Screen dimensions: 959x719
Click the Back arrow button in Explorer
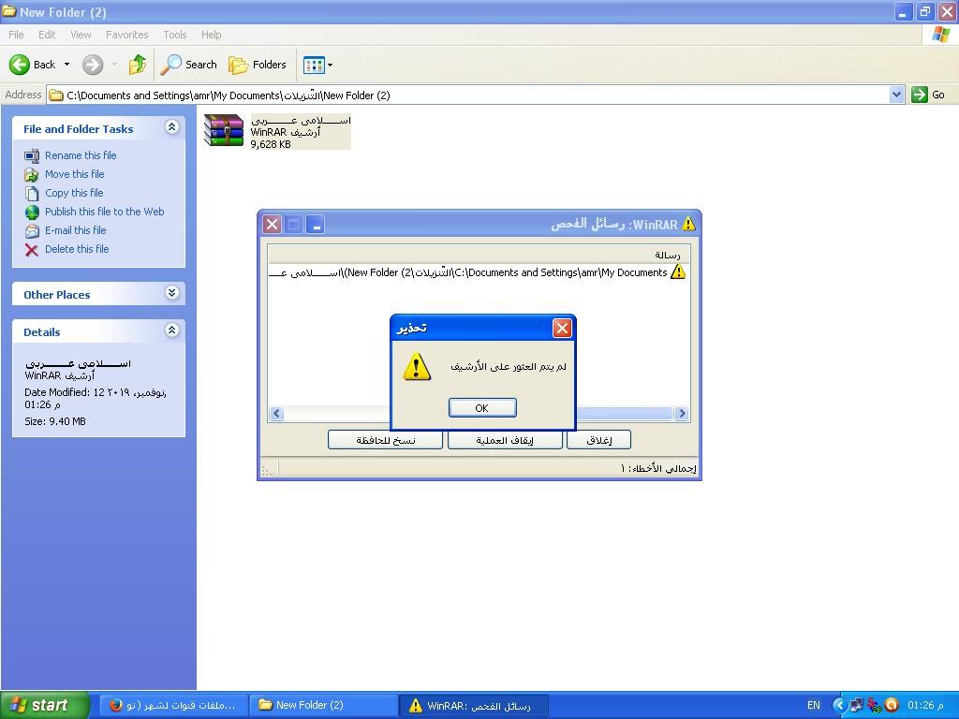pos(33,65)
